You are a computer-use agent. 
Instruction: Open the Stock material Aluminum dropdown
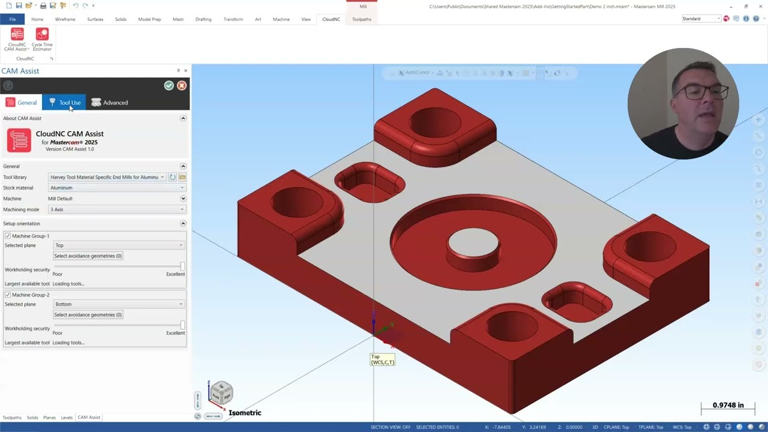pyautogui.click(x=117, y=188)
